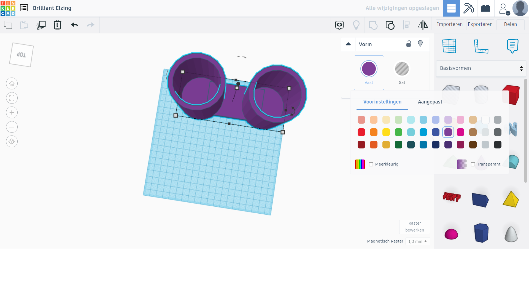Select the red box shape
The image size is (529, 298).
tap(511, 95)
